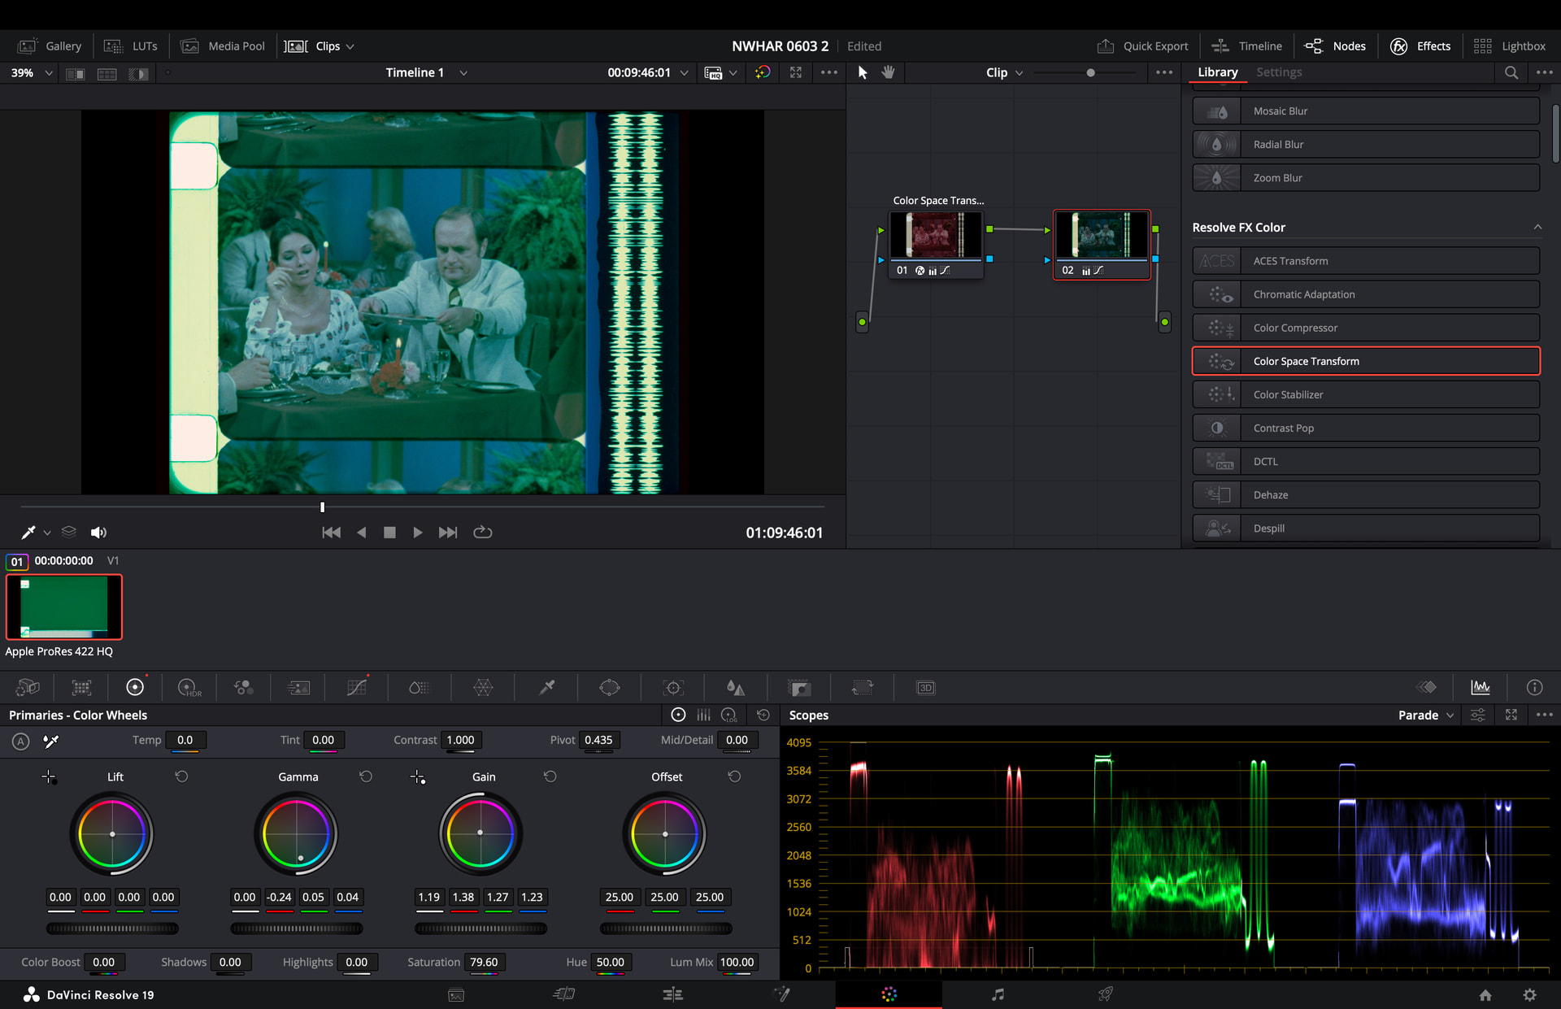
Task: Open the Tracker palette icon
Action: point(673,688)
